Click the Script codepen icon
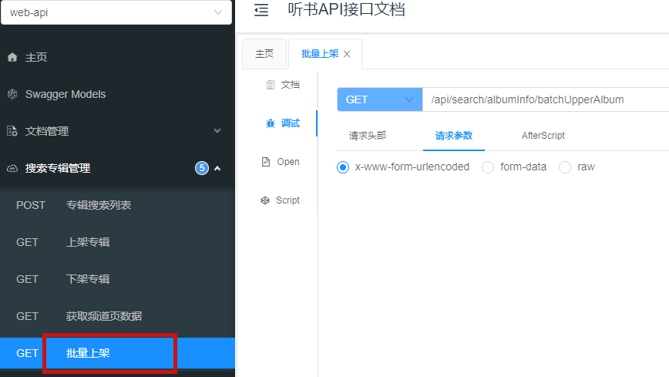Image resolution: width=669 pixels, height=377 pixels. click(265, 200)
